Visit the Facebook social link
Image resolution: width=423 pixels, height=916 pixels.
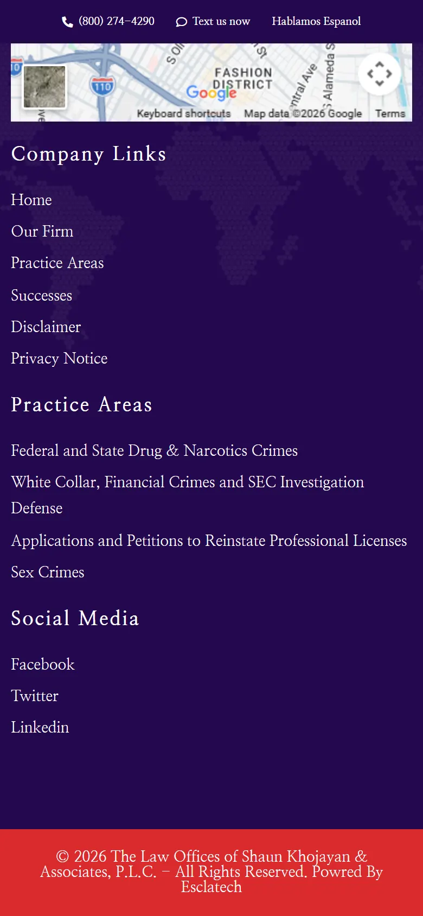(43, 664)
